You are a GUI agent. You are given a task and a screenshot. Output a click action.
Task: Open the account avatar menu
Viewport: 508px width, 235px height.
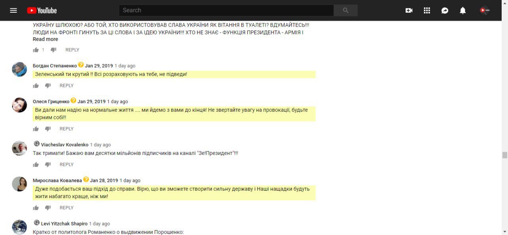[485, 11]
